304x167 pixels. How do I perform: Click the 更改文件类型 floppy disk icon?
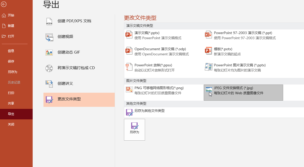[49, 100]
